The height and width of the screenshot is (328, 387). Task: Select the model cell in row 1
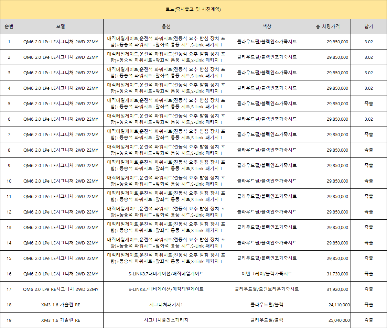(x=61, y=42)
